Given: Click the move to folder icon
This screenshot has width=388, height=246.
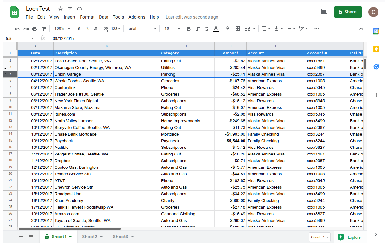Looking at the screenshot, I should click(x=70, y=9).
